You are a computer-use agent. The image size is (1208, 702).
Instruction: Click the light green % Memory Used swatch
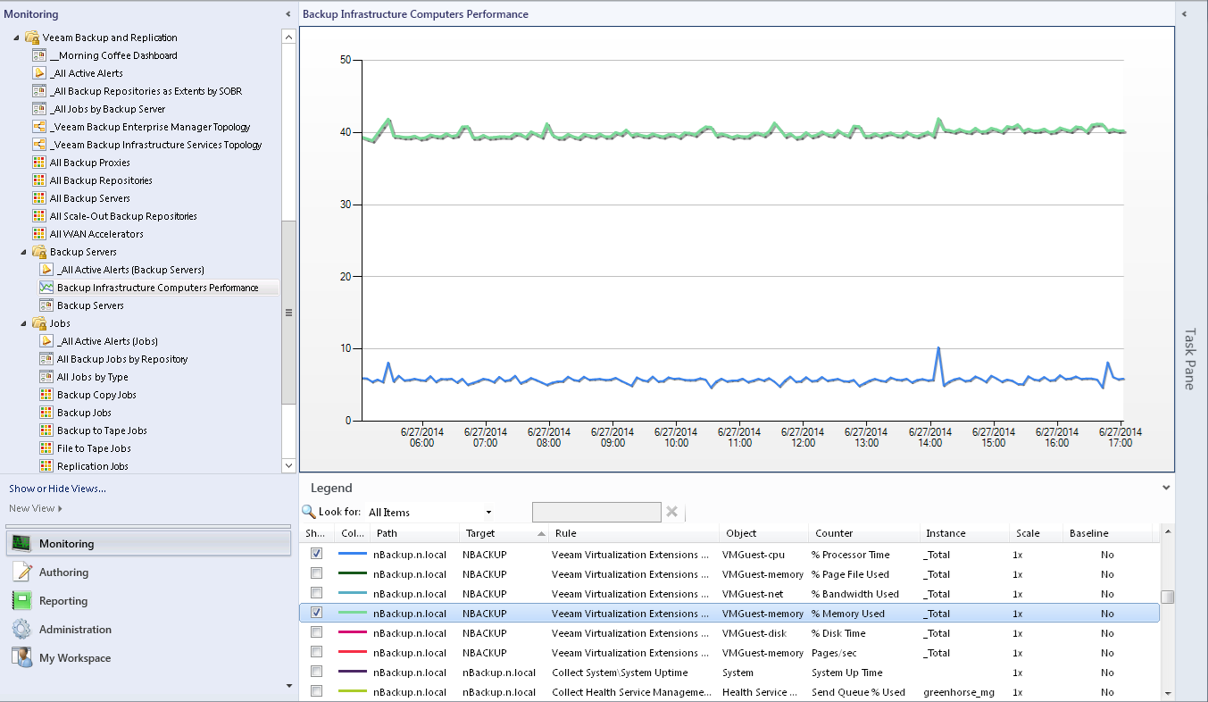tap(353, 613)
